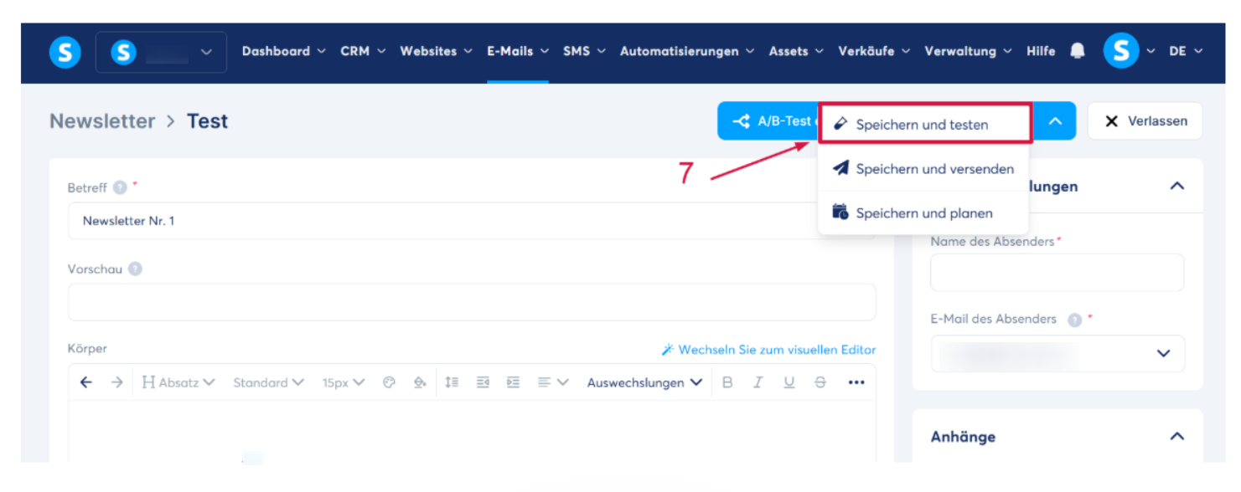Open the CRM menu
1241x492 pixels.
(x=363, y=51)
